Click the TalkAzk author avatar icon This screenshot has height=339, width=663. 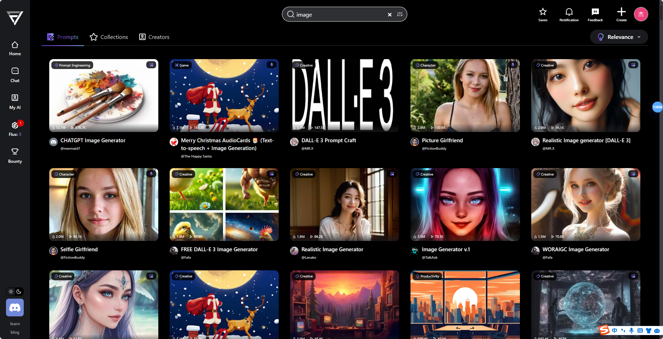click(x=415, y=251)
